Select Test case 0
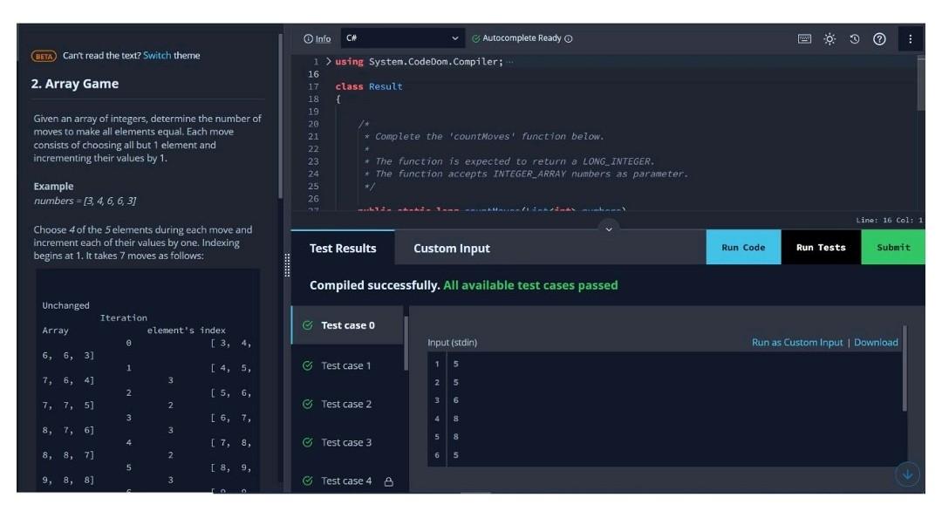This screenshot has width=942, height=525. pyautogui.click(x=347, y=325)
